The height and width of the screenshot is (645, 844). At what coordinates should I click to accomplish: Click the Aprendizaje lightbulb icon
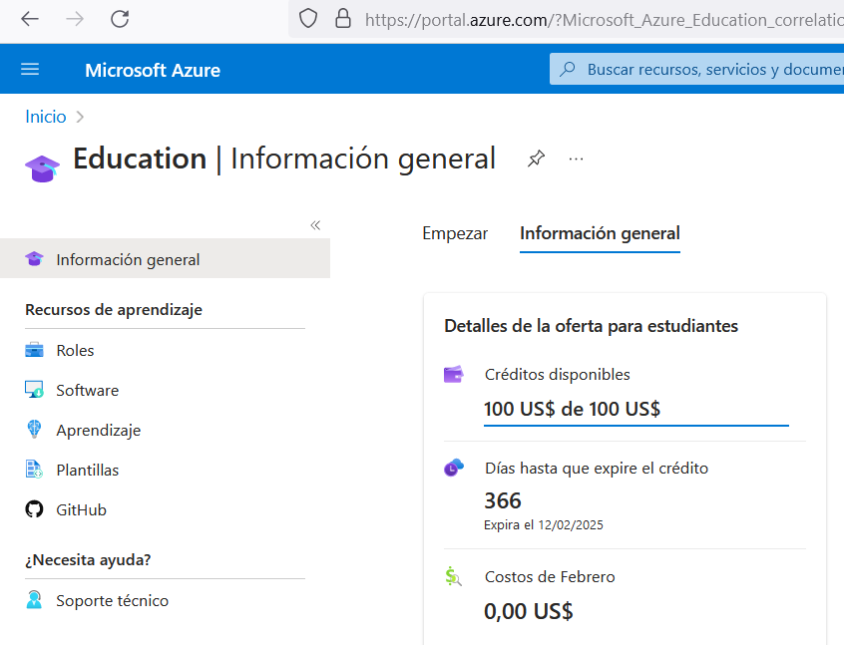pyautogui.click(x=34, y=430)
